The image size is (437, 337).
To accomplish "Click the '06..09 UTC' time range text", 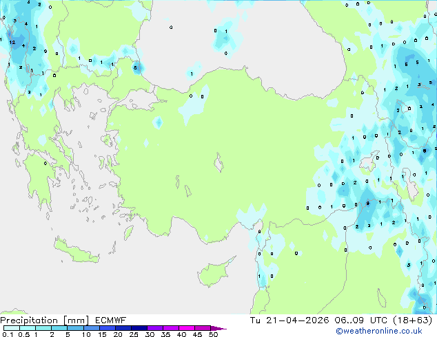I will click(x=360, y=320).
